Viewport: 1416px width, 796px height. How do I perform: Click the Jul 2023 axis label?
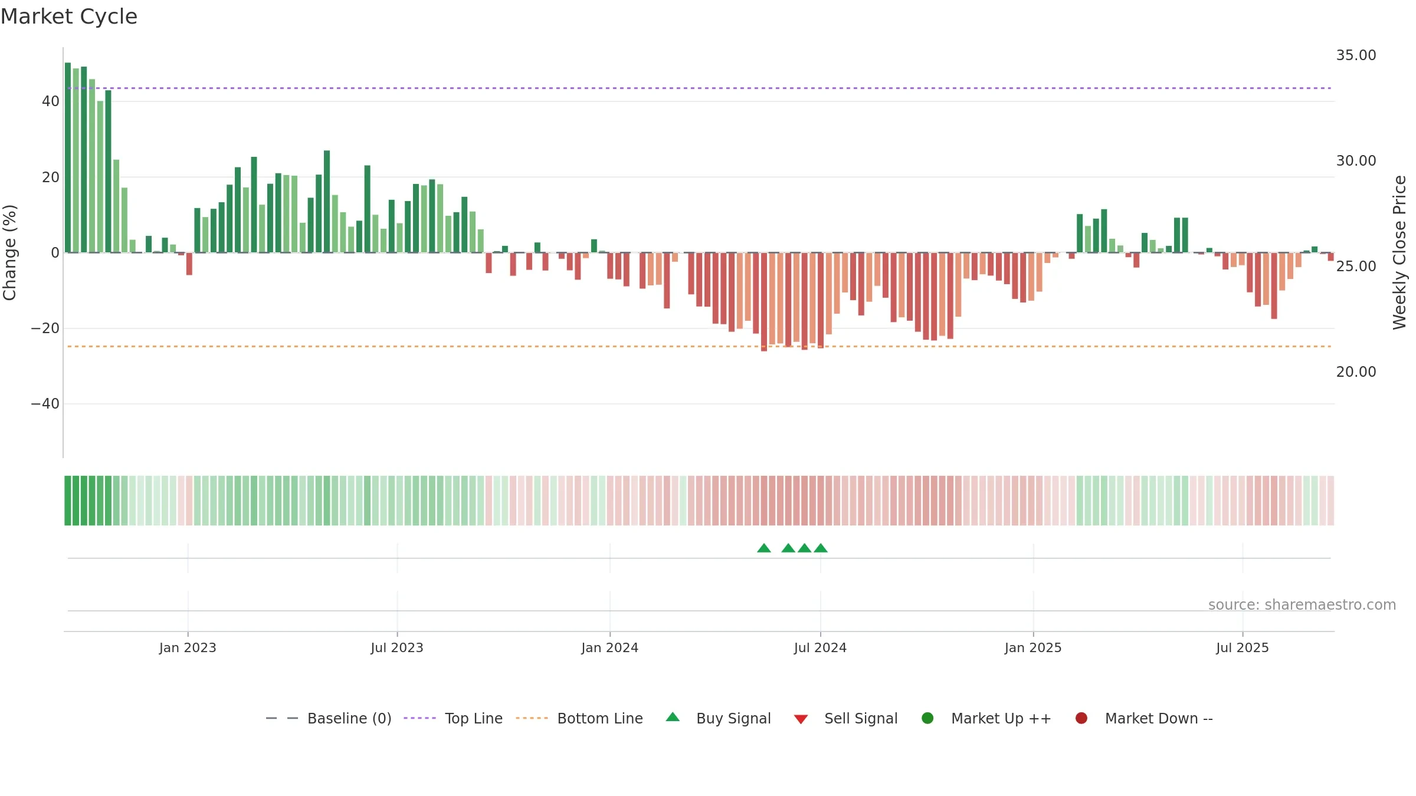coord(397,648)
